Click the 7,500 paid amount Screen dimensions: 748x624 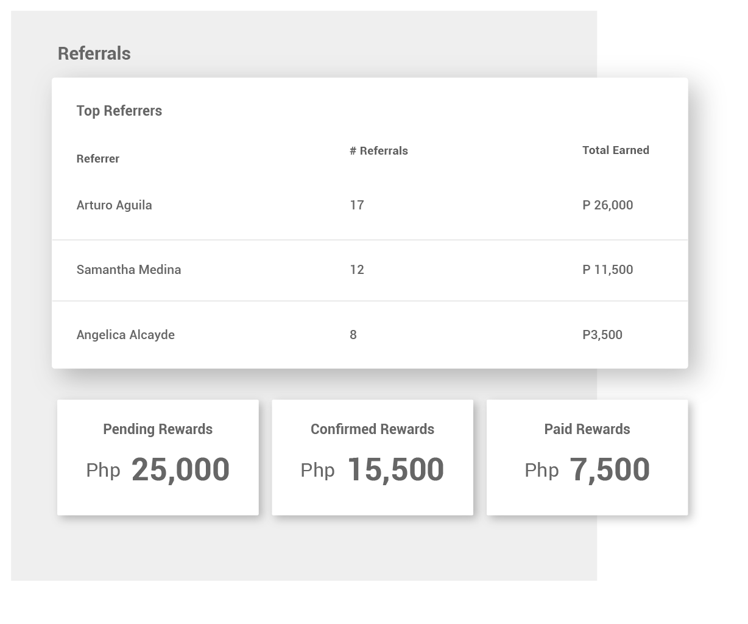(610, 470)
